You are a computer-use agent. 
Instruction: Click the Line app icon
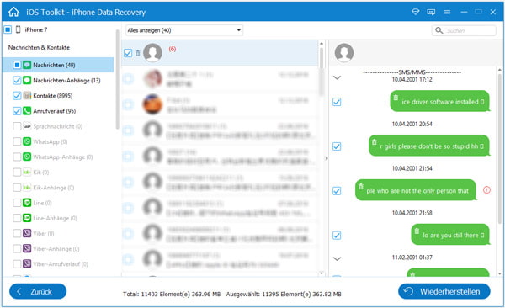point(27,203)
